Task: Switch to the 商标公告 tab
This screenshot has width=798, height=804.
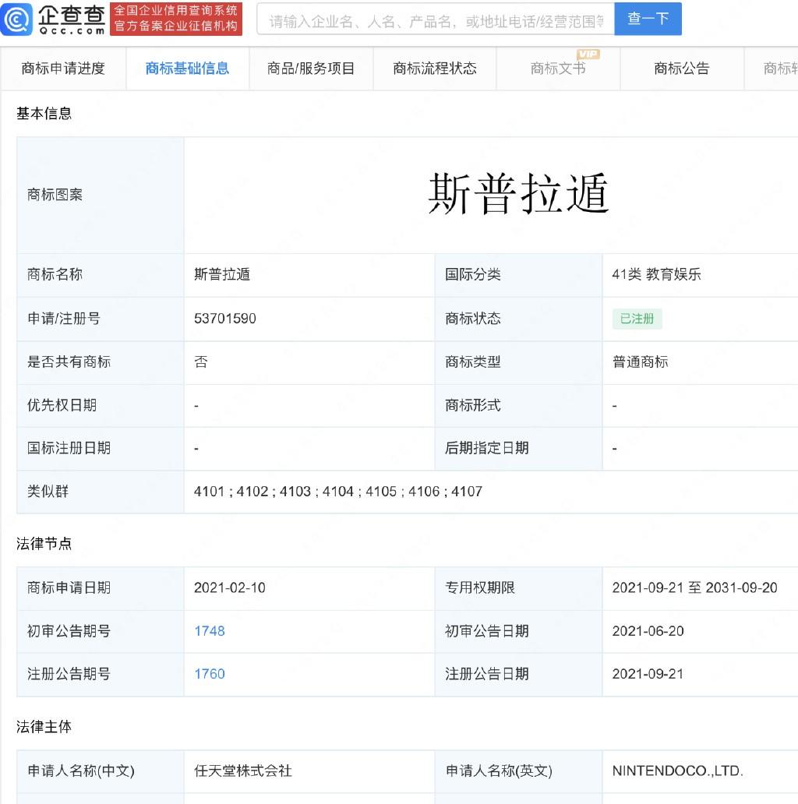Action: coord(682,69)
